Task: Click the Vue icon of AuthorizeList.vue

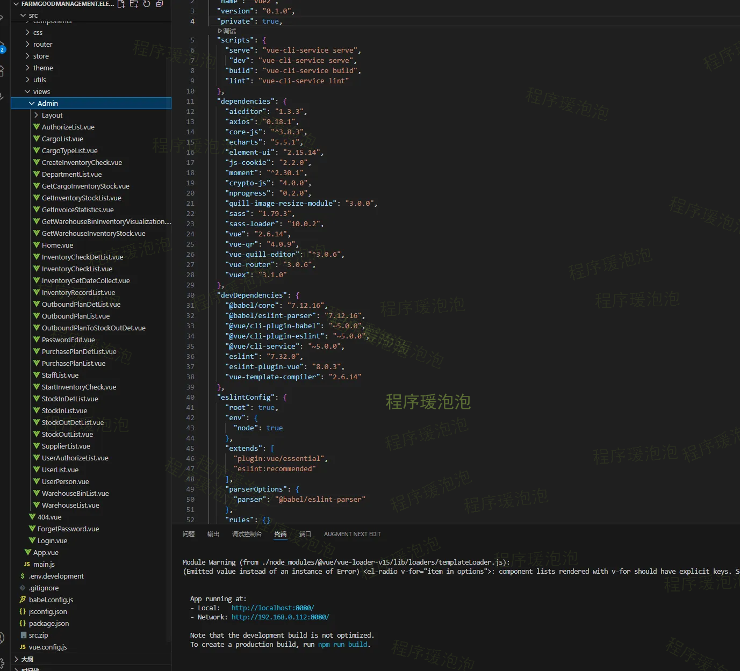Action: 37,127
